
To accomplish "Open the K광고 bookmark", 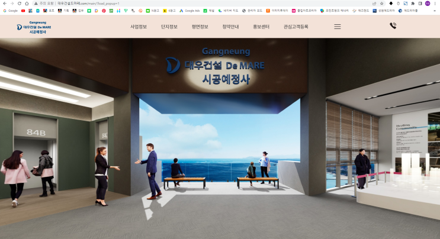I will point(169,11).
